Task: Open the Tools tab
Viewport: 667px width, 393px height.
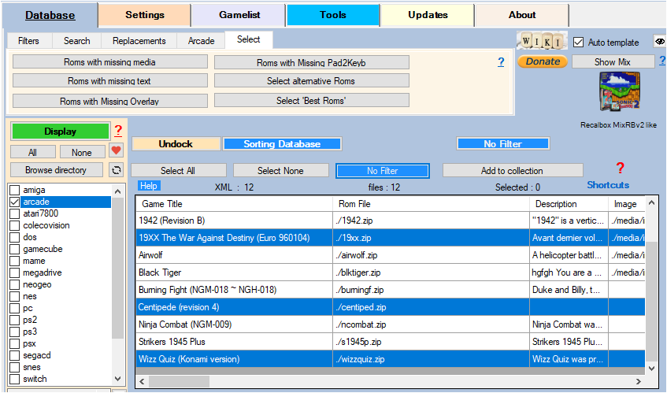Action: pos(332,15)
